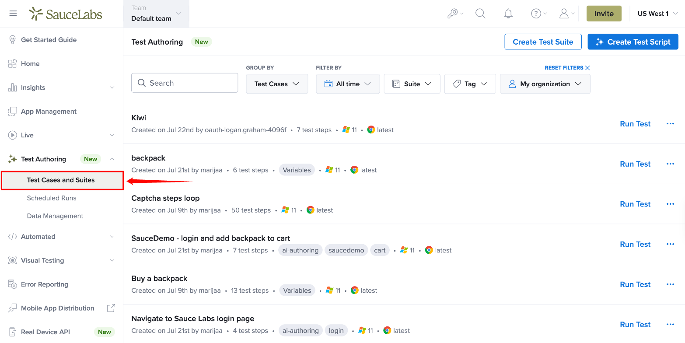This screenshot has height=343, width=685.
Task: Open more options for Kiwi test
Action: pos(670,124)
